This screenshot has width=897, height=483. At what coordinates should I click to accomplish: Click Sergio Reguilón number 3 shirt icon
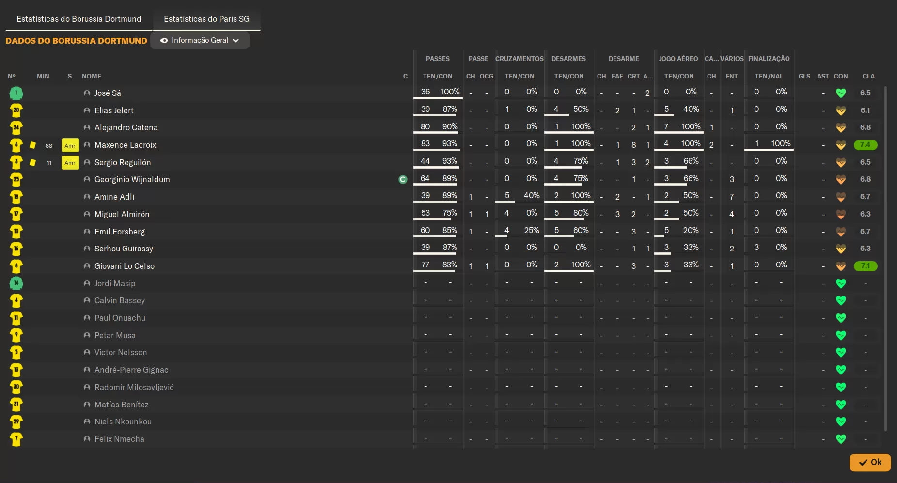pyautogui.click(x=16, y=162)
